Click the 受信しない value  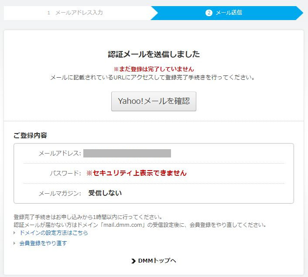(105, 193)
